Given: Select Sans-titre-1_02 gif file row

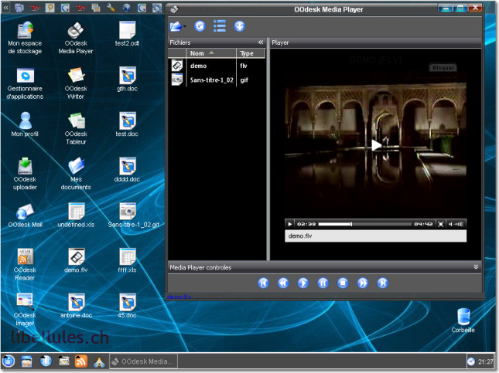Looking at the screenshot, I should coord(217,80).
